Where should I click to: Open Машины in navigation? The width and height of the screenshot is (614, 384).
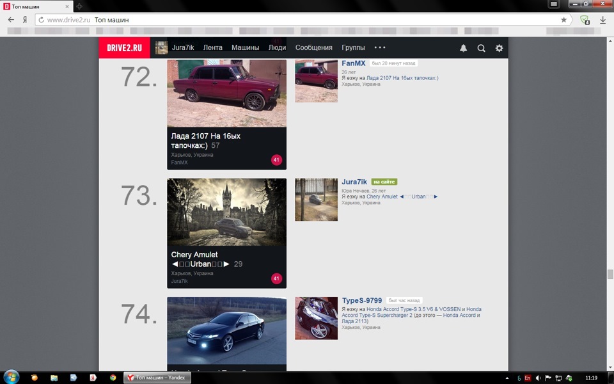click(245, 47)
